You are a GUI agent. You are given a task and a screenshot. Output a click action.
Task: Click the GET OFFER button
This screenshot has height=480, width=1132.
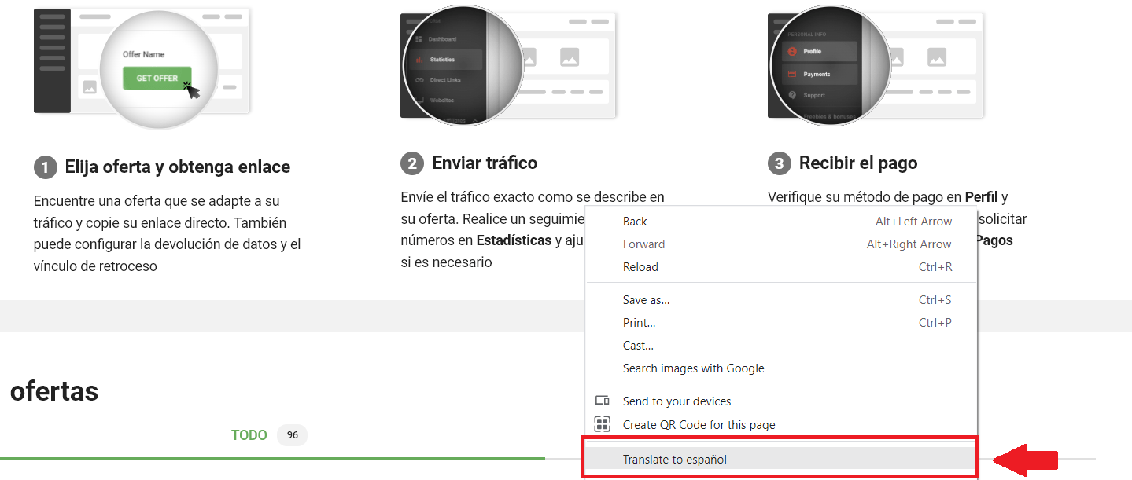154,79
